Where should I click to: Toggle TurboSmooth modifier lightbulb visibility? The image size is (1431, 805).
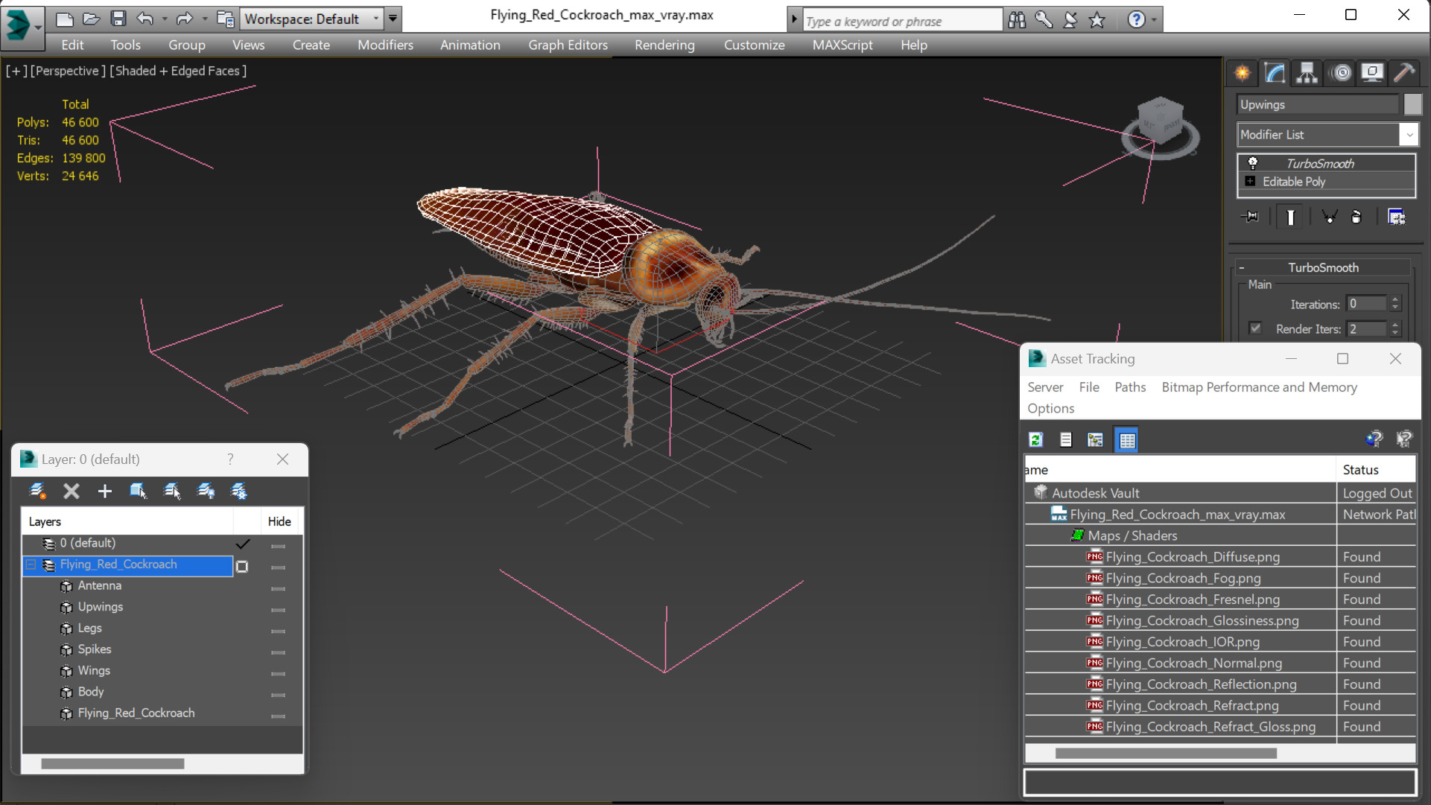(1253, 163)
